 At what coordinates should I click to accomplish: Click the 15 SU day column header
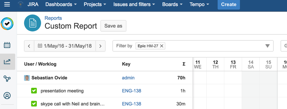pos(268,65)
